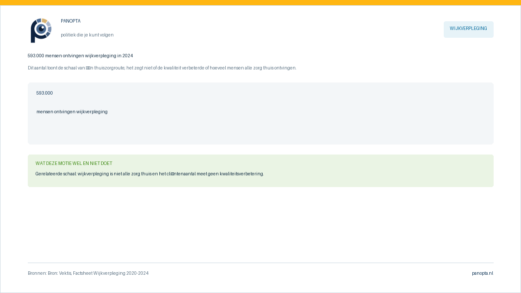Click heading 'WAT DEZE MOTIE WEL EN NIET DOET'
Screen dimensions: 521x293
[74, 163]
